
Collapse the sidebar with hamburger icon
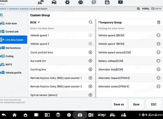(x=2, y=15)
